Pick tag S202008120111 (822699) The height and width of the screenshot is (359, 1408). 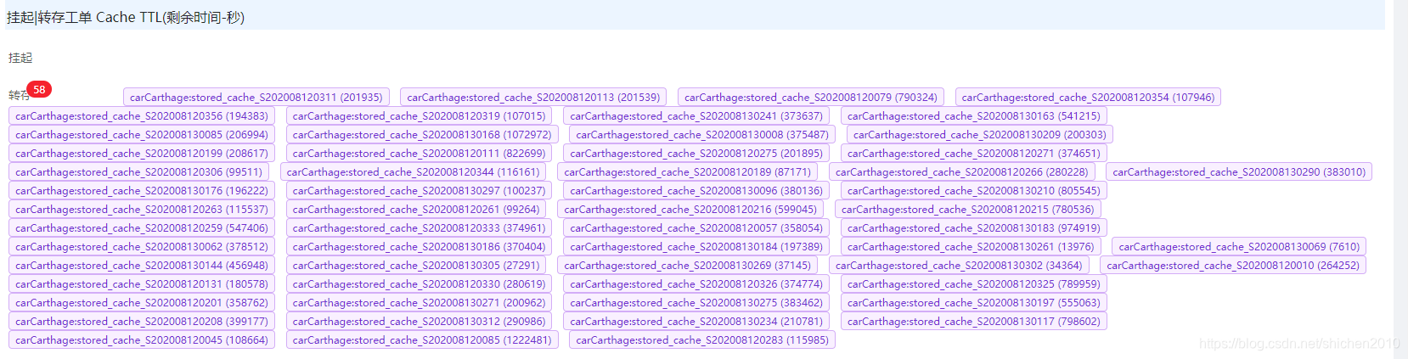420,154
